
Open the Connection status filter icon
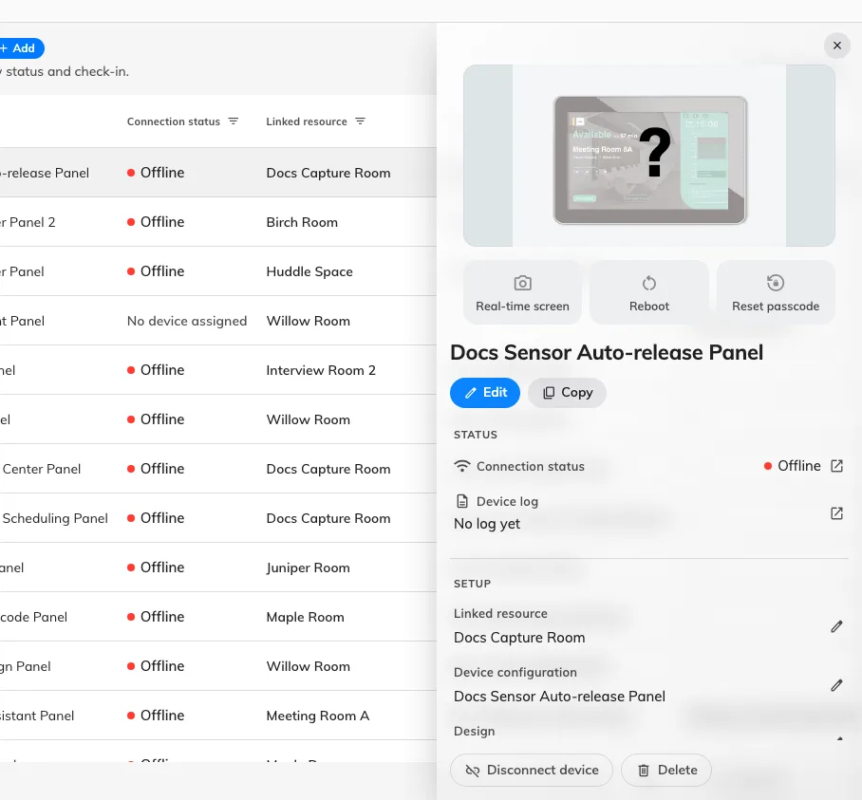(x=234, y=121)
